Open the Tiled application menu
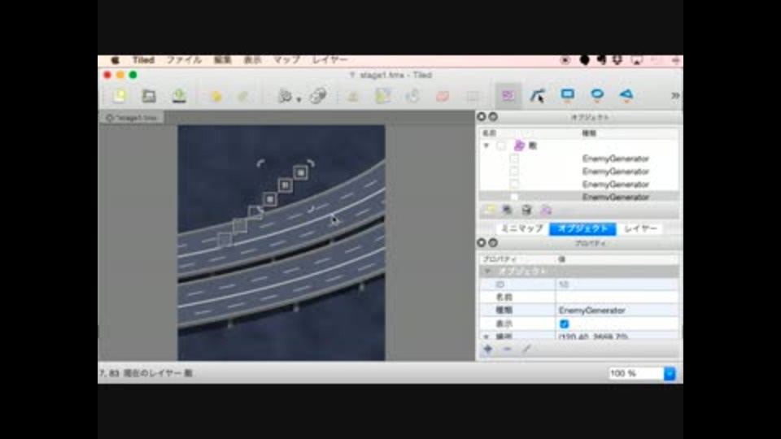781x439 pixels. click(143, 60)
